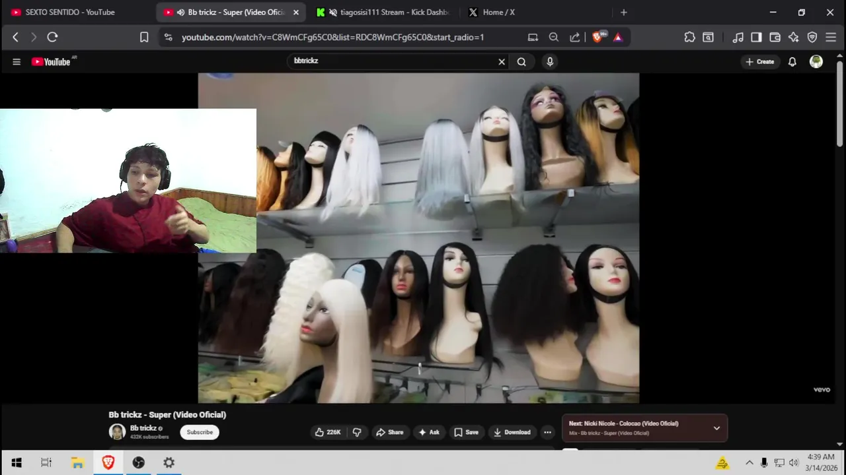Open the Windows Start menu

click(16, 462)
